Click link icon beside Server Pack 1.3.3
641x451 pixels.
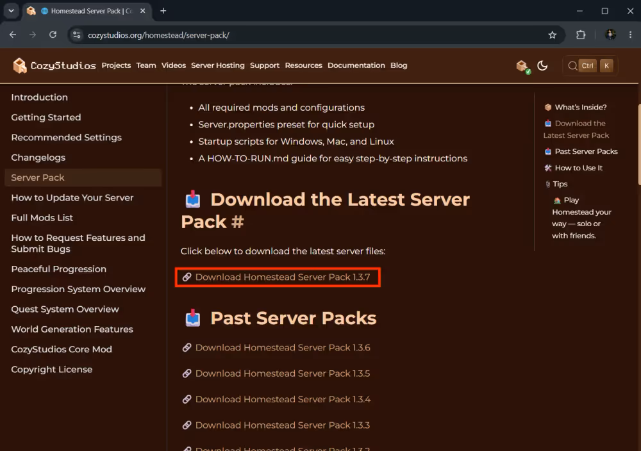(x=187, y=425)
